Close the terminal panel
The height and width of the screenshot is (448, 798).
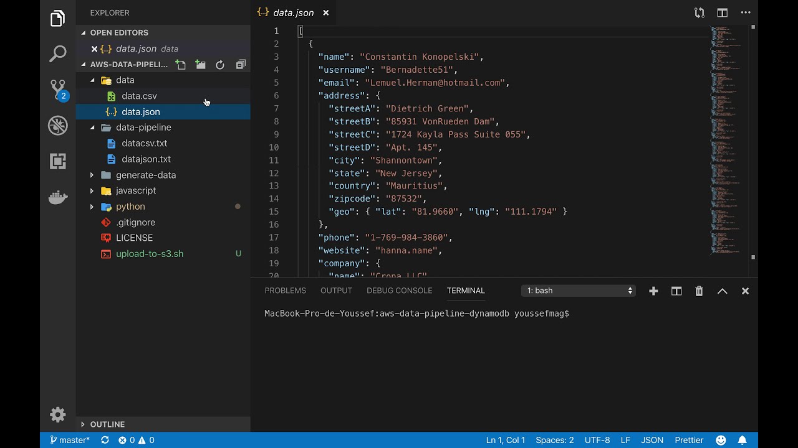745,291
